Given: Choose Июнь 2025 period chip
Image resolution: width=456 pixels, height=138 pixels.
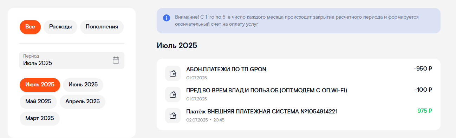Looking at the screenshot, I should point(83,85).
